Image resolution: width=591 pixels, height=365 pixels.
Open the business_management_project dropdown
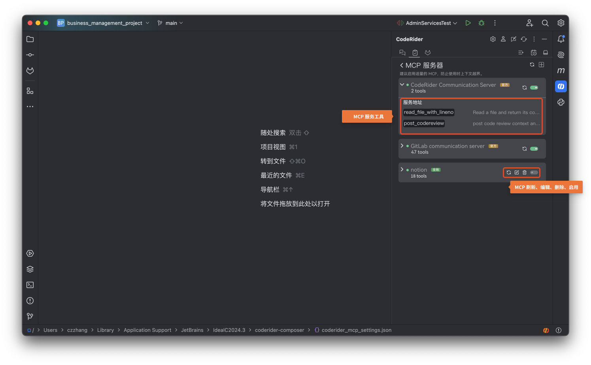click(104, 23)
